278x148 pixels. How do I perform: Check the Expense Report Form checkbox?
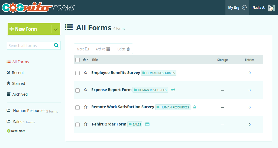click(x=77, y=90)
